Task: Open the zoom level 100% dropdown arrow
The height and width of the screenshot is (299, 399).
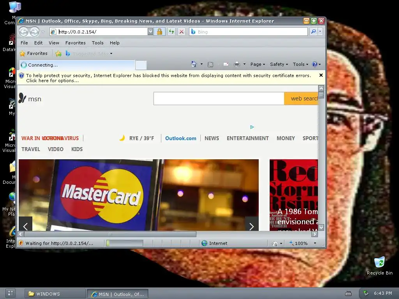Action: tap(315, 243)
